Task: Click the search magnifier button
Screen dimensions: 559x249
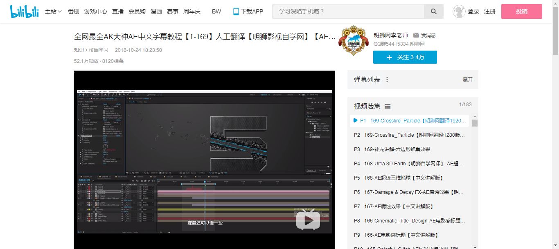Action: pyautogui.click(x=434, y=11)
